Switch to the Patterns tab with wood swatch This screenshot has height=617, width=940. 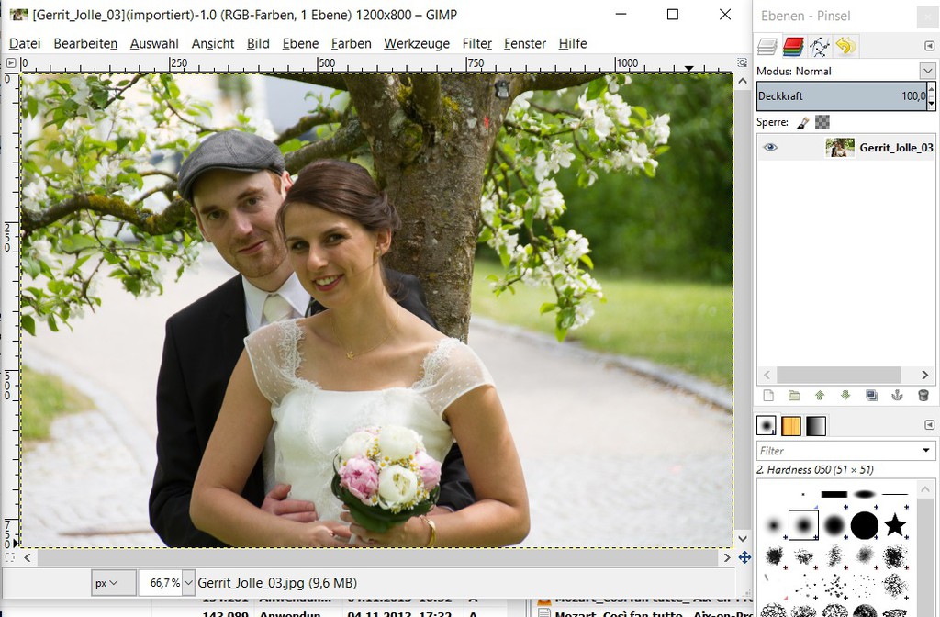(x=791, y=426)
